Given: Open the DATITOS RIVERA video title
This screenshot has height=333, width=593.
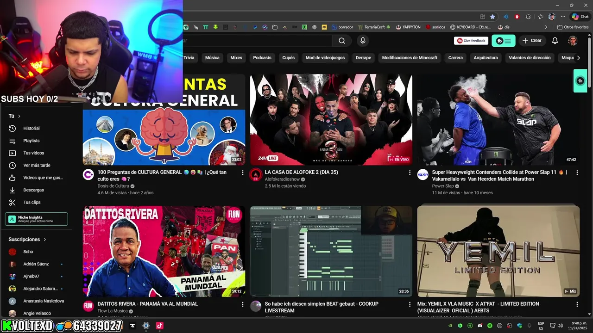Looking at the screenshot, I should tap(148, 304).
